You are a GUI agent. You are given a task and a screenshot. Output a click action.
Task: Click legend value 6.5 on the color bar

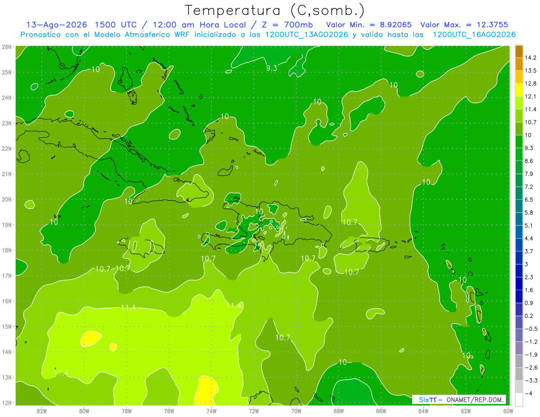click(x=529, y=200)
